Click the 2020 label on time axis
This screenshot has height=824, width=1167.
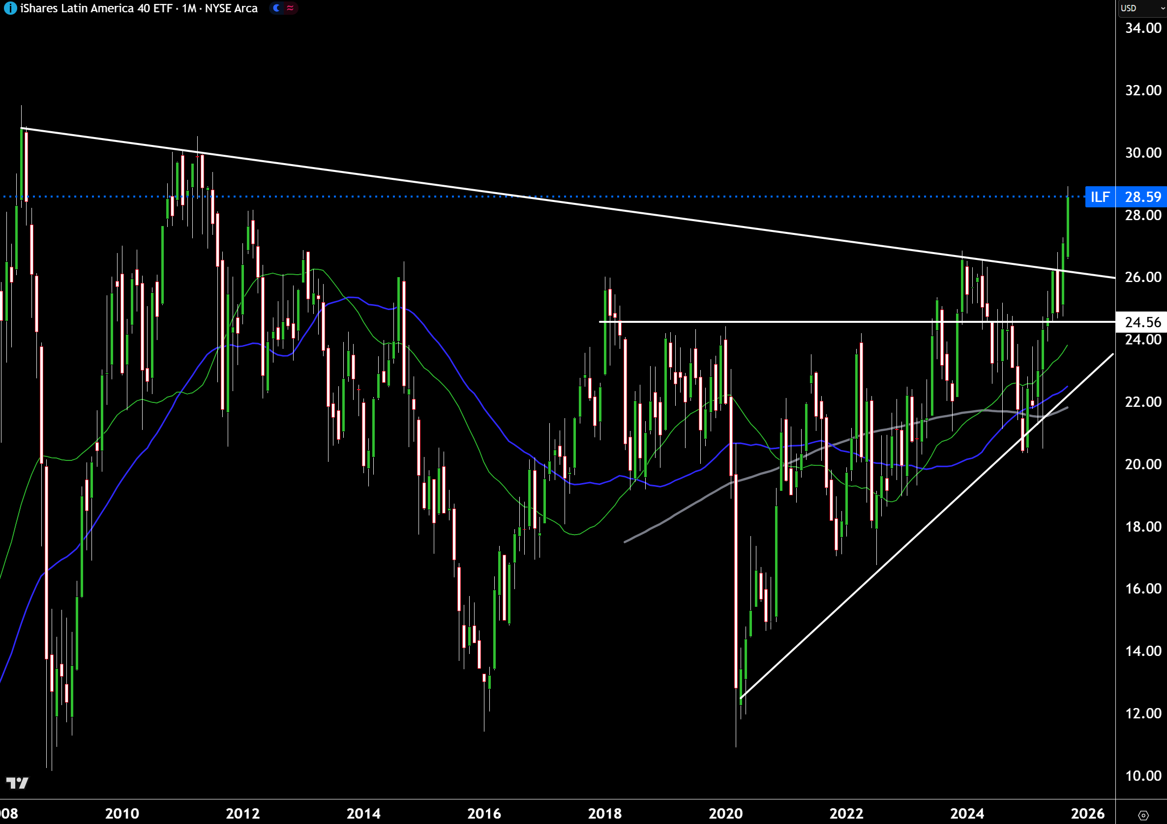pos(725,813)
